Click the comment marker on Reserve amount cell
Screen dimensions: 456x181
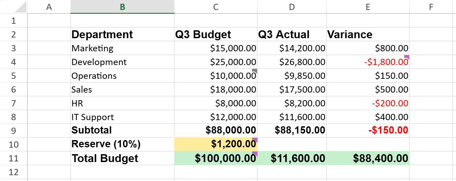[255, 139]
